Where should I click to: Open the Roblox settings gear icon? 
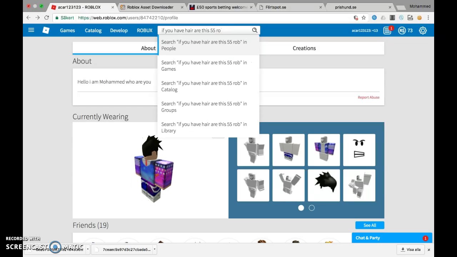423,30
